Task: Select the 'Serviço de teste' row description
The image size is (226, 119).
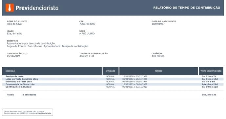Action: click(14, 76)
